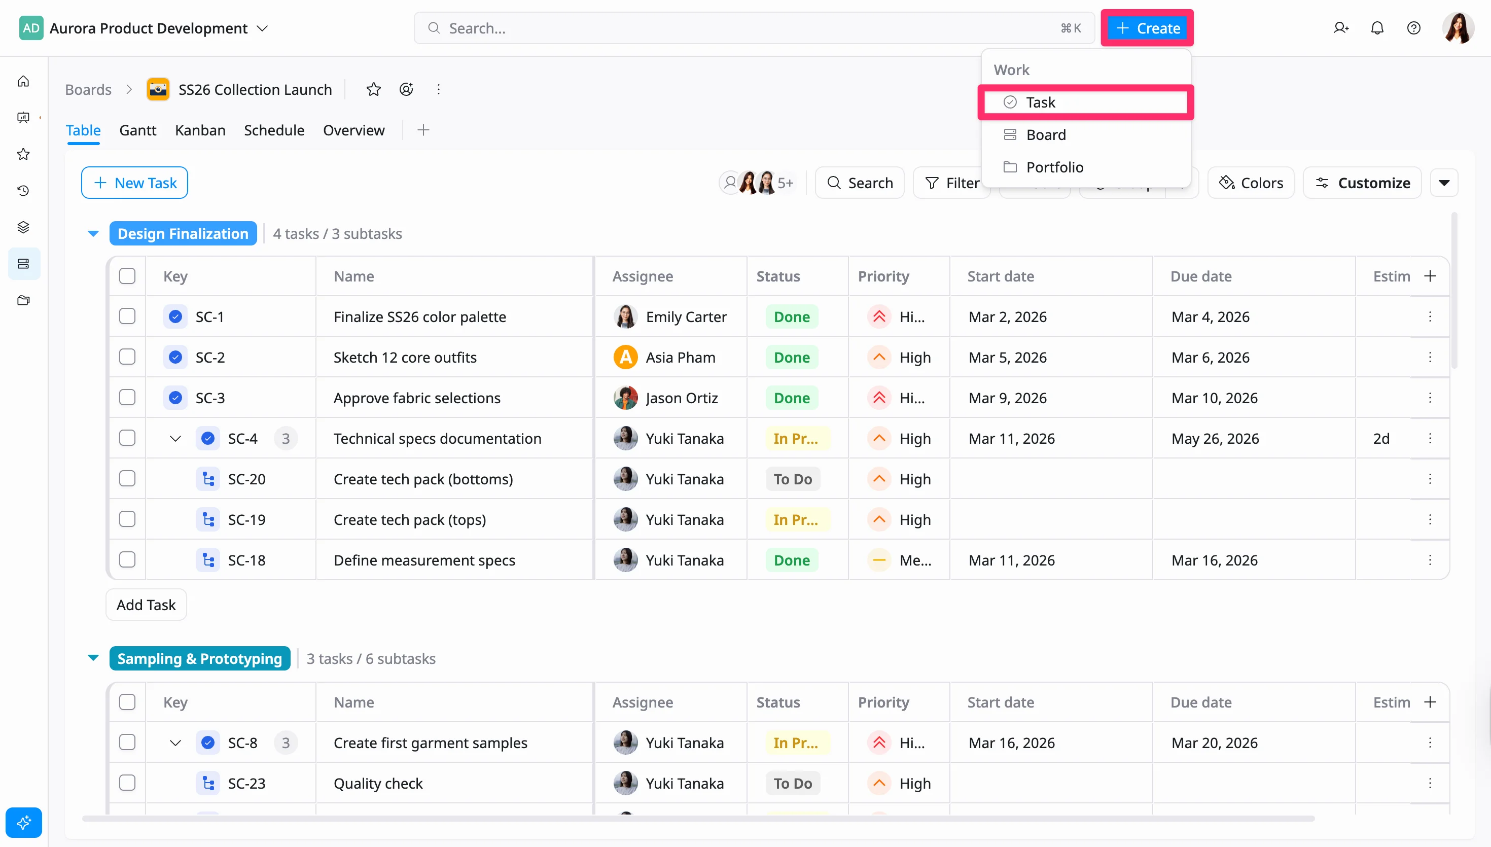
Task: Check the SC-4 row checkbox
Action: click(127, 438)
